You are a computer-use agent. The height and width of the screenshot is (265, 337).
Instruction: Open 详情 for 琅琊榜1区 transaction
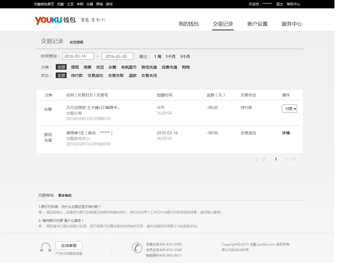(x=286, y=133)
